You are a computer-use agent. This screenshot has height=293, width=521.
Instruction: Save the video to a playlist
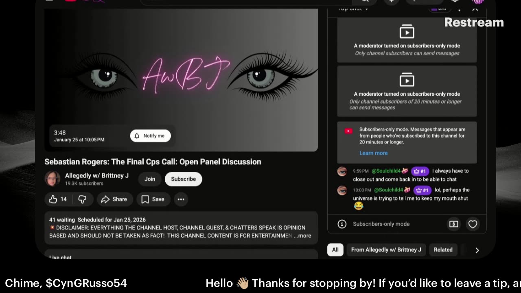coord(153,199)
